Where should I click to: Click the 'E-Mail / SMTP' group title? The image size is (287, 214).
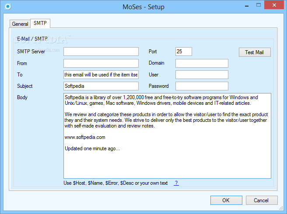[x=32, y=39]
